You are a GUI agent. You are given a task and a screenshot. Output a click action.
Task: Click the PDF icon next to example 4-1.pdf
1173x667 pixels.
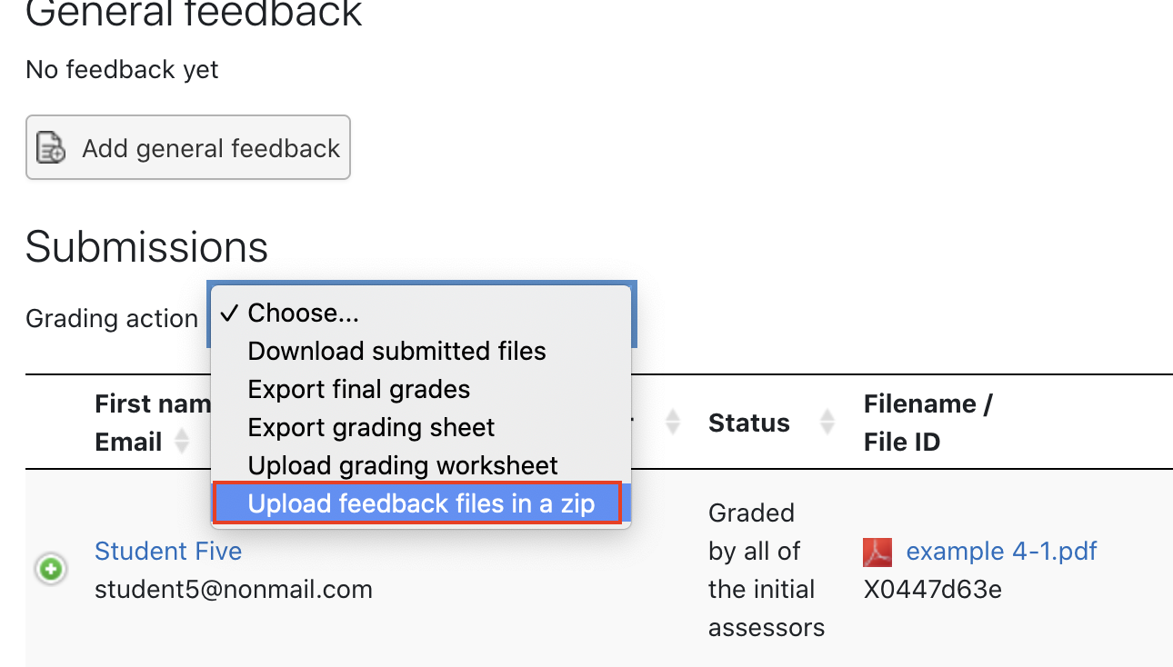point(877,552)
